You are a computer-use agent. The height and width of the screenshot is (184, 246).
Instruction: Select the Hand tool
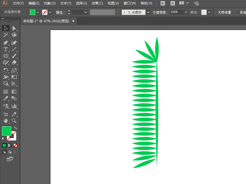pyautogui.click(x=6, y=121)
